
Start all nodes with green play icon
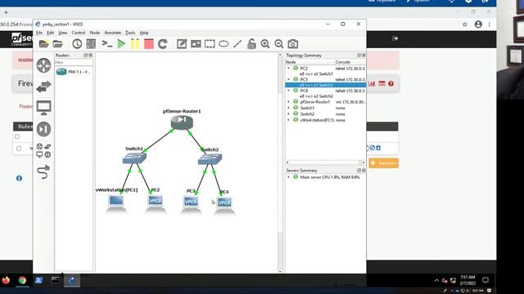(121, 43)
